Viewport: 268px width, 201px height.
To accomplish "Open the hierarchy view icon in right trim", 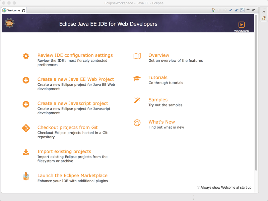I will [264, 18].
